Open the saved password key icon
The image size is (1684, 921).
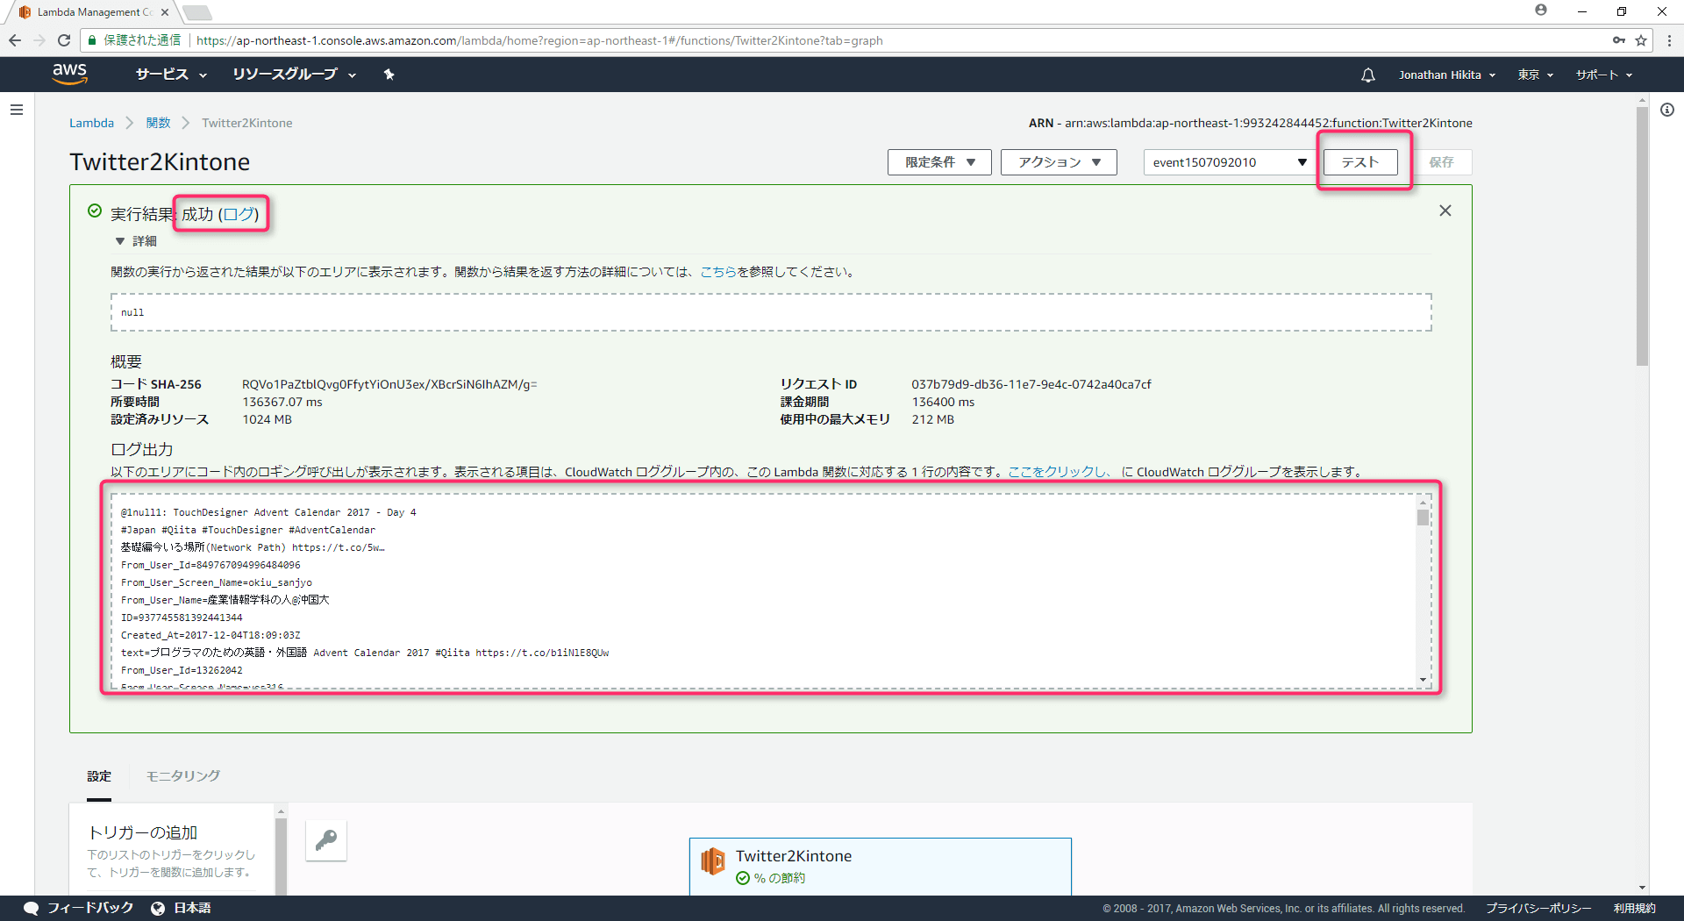point(1619,40)
